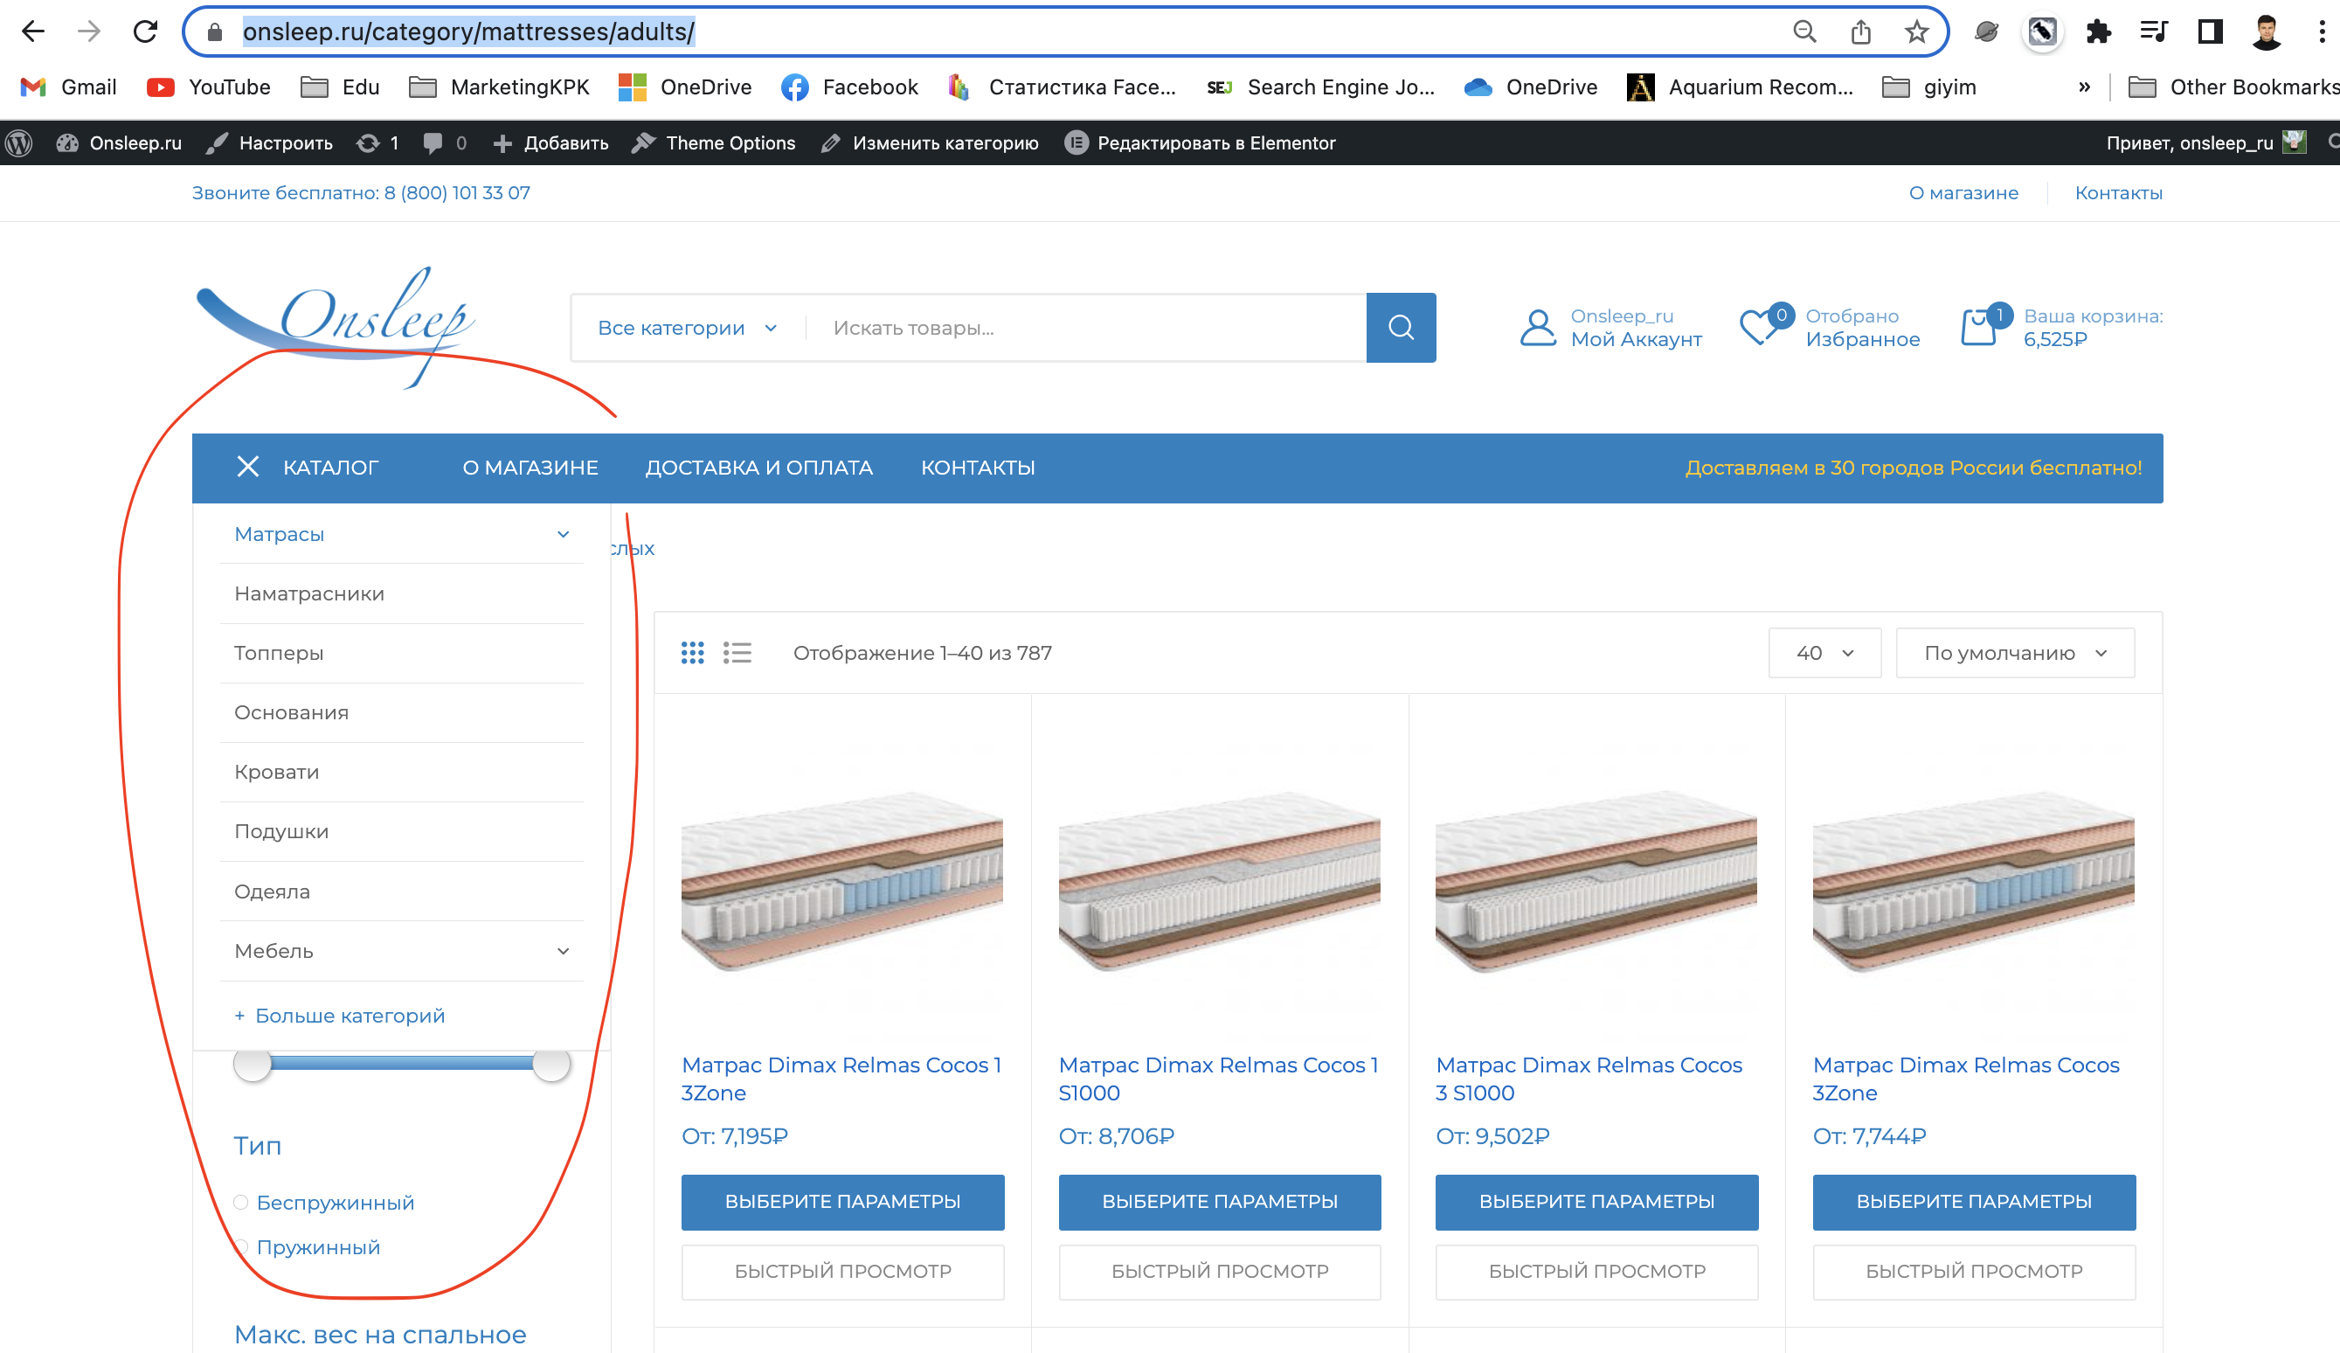Expand the Мебель category chevron

click(563, 951)
